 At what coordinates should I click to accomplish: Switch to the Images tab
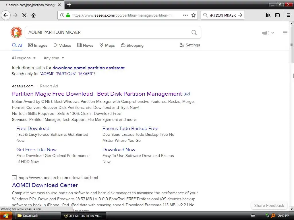pos(38,45)
